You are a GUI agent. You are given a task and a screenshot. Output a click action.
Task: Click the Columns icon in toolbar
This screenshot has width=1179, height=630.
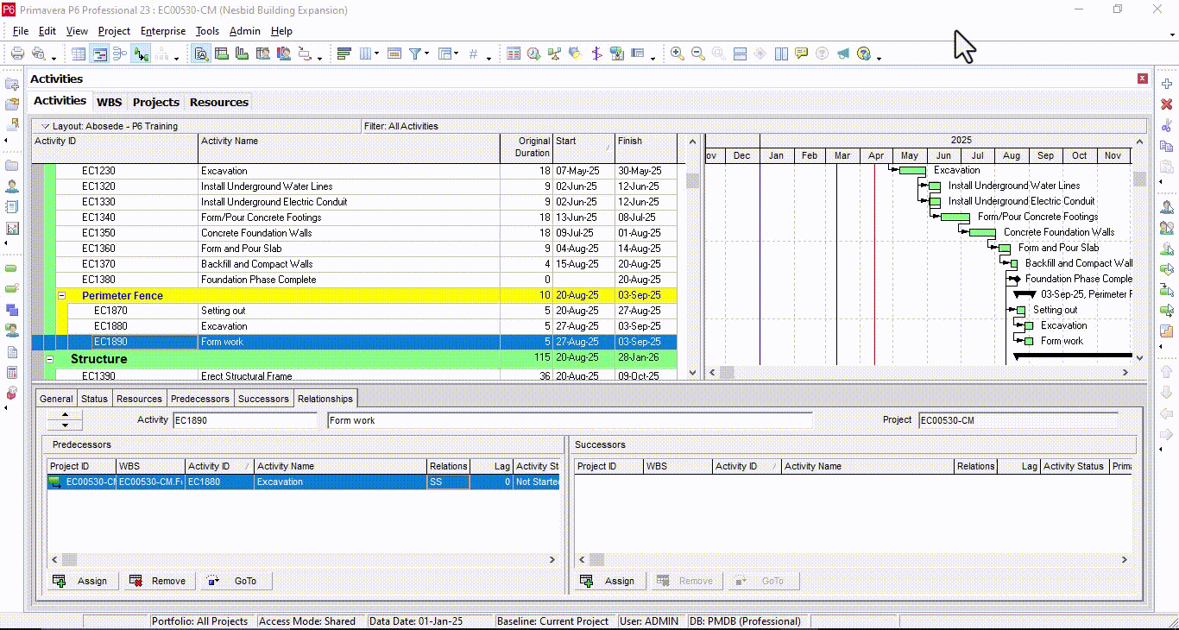(365, 54)
